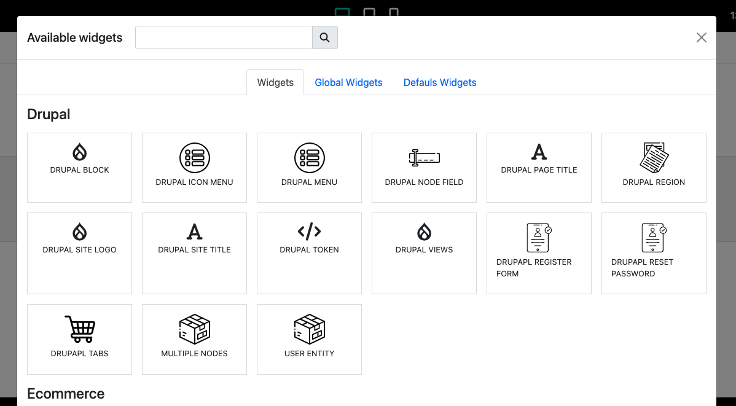Open the Global Widgets tab
Screen dimensions: 736x406
click(348, 82)
